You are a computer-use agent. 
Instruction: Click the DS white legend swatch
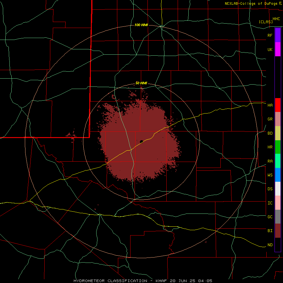tap(278, 189)
